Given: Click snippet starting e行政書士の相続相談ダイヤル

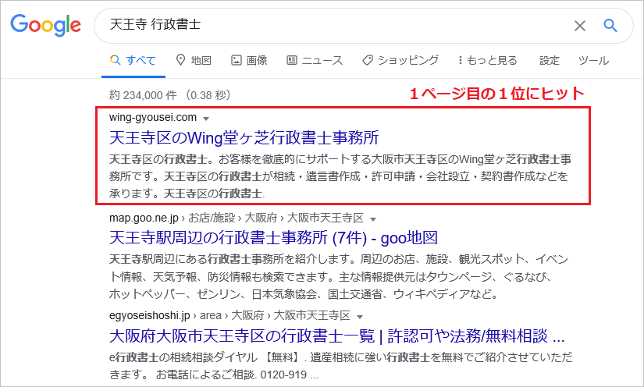Looking at the screenshot, I should click(341, 366).
